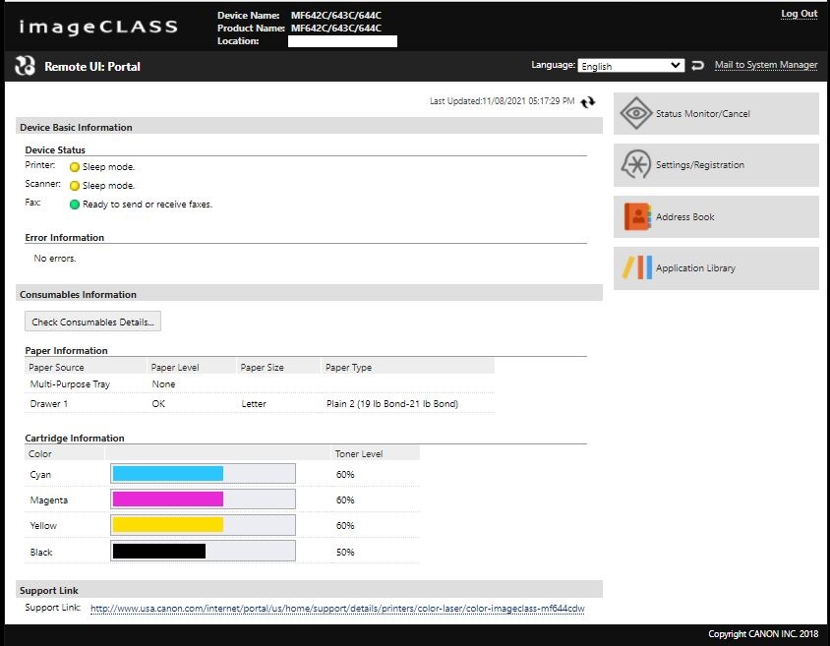Click the Magenta toner level bar

[203, 499]
